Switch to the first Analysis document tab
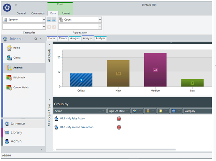 (x=75, y=38)
